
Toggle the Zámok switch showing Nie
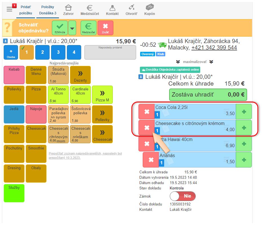coord(182,196)
